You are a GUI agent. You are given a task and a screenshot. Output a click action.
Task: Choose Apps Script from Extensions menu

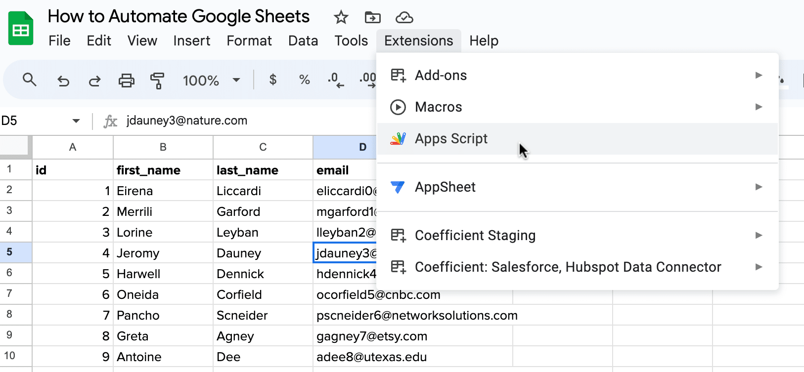point(578,139)
